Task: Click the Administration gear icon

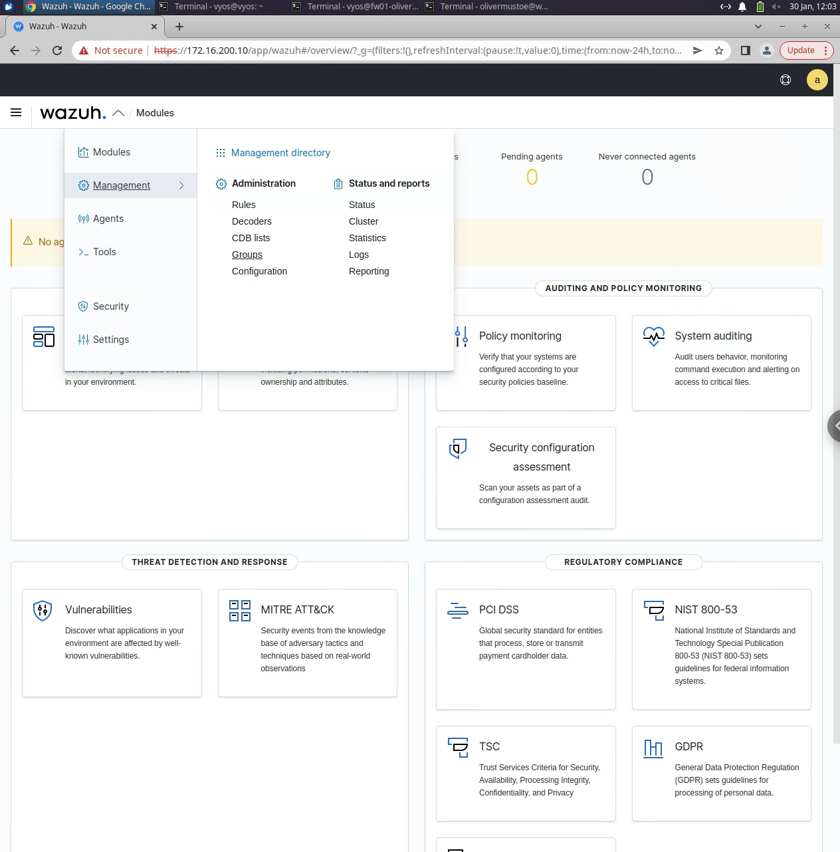Action: (x=221, y=184)
